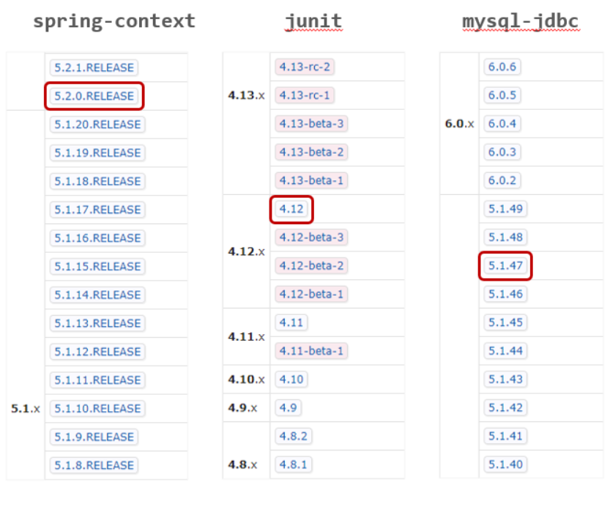The image size is (610, 518).
Task: Choose spring-context 5.1.13.RELEASE
Action: coord(97,323)
